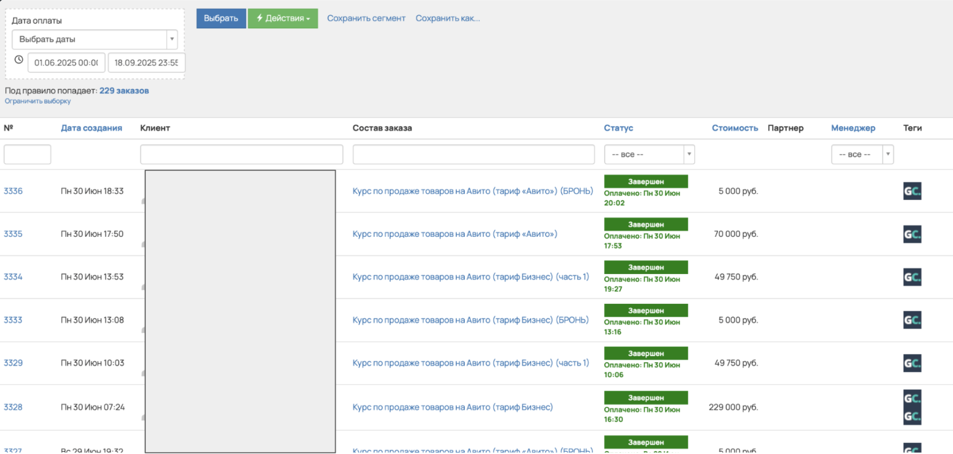Click the GC tag icon for order 3334
The height and width of the screenshot is (454, 953).
pos(912,277)
